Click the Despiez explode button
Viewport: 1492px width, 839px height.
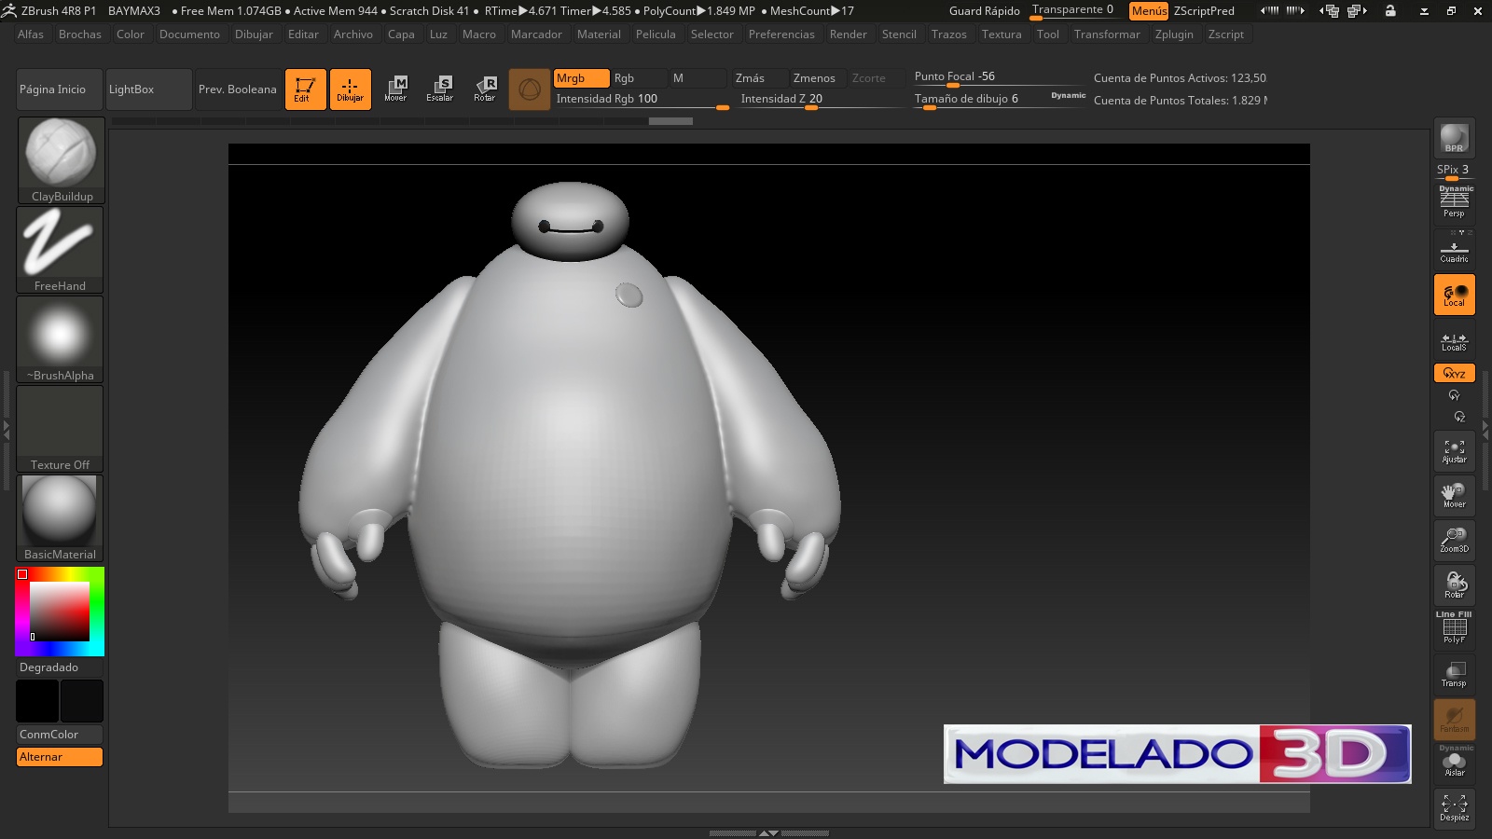(x=1454, y=808)
